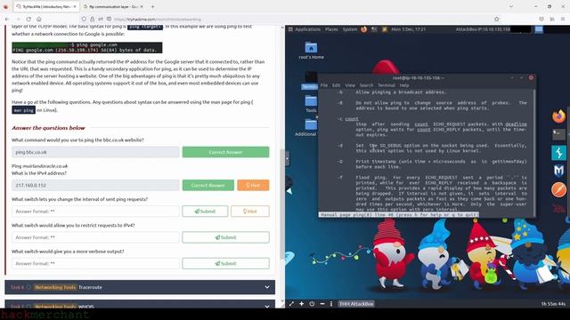Expand the Traceroute task section
This screenshot has width=570, height=320.
[x=140, y=287]
